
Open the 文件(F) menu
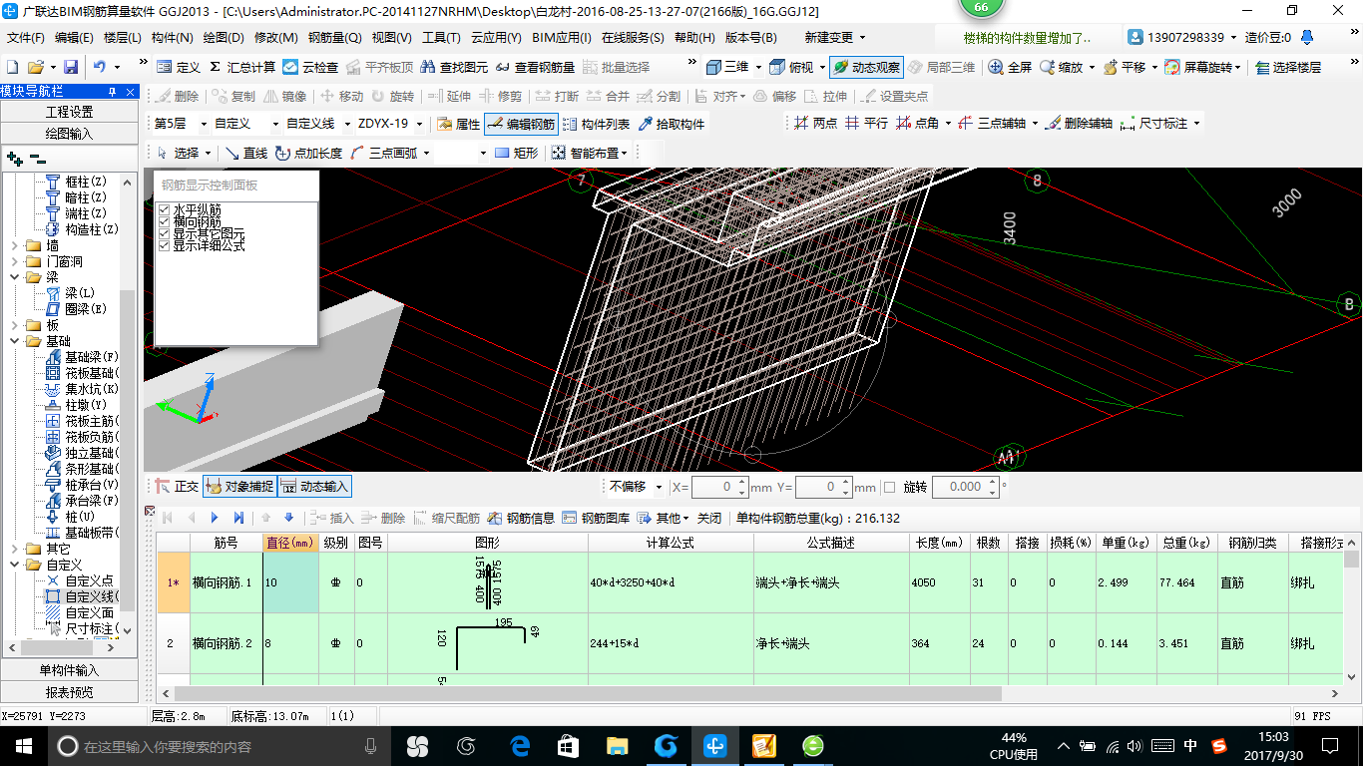(x=26, y=38)
